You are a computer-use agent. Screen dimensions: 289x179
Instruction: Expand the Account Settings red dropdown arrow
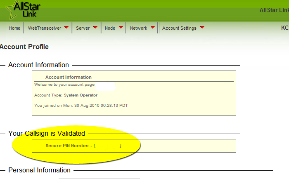point(202,28)
